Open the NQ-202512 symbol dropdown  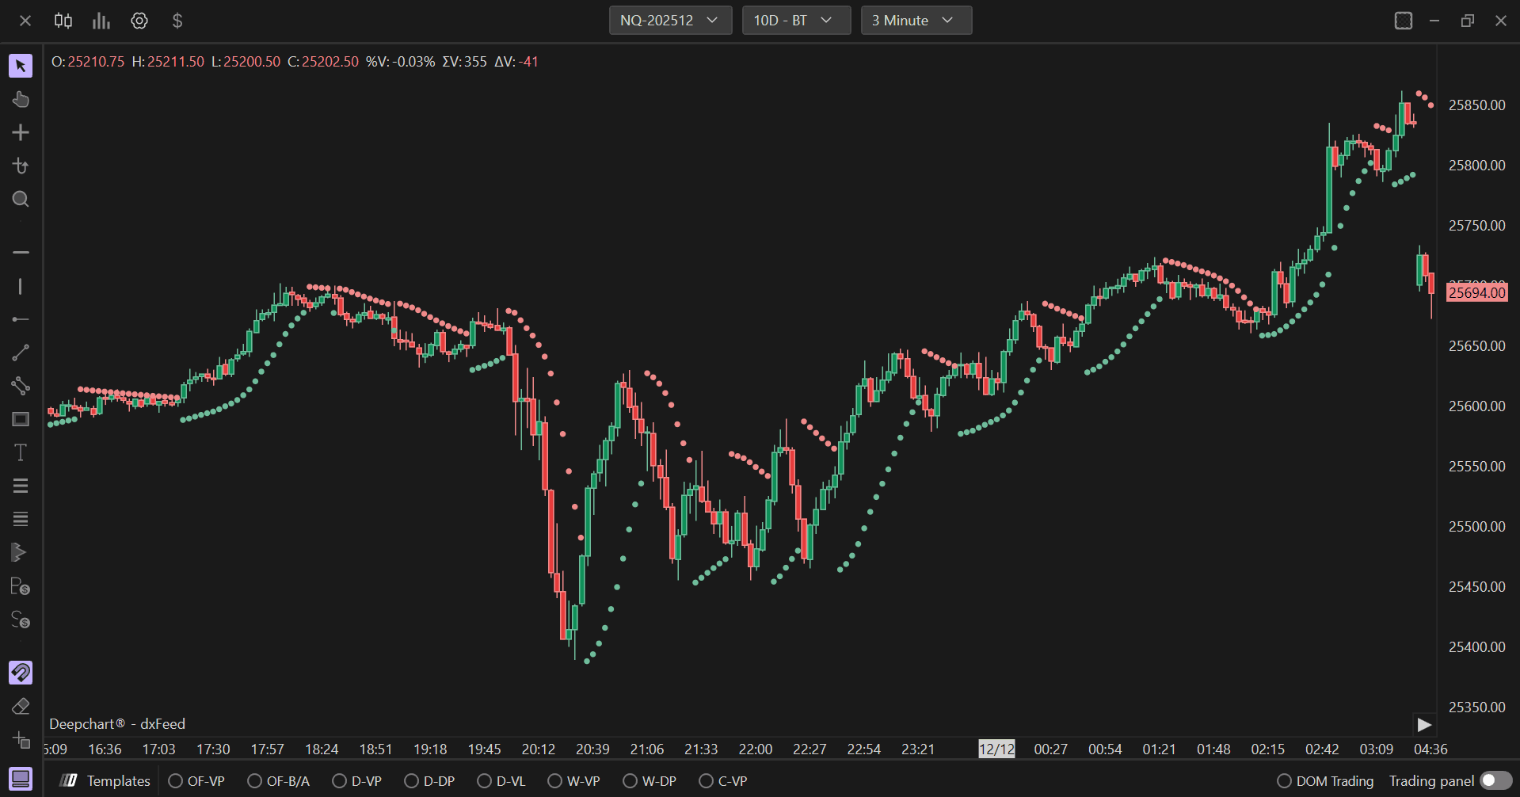pyautogui.click(x=670, y=21)
